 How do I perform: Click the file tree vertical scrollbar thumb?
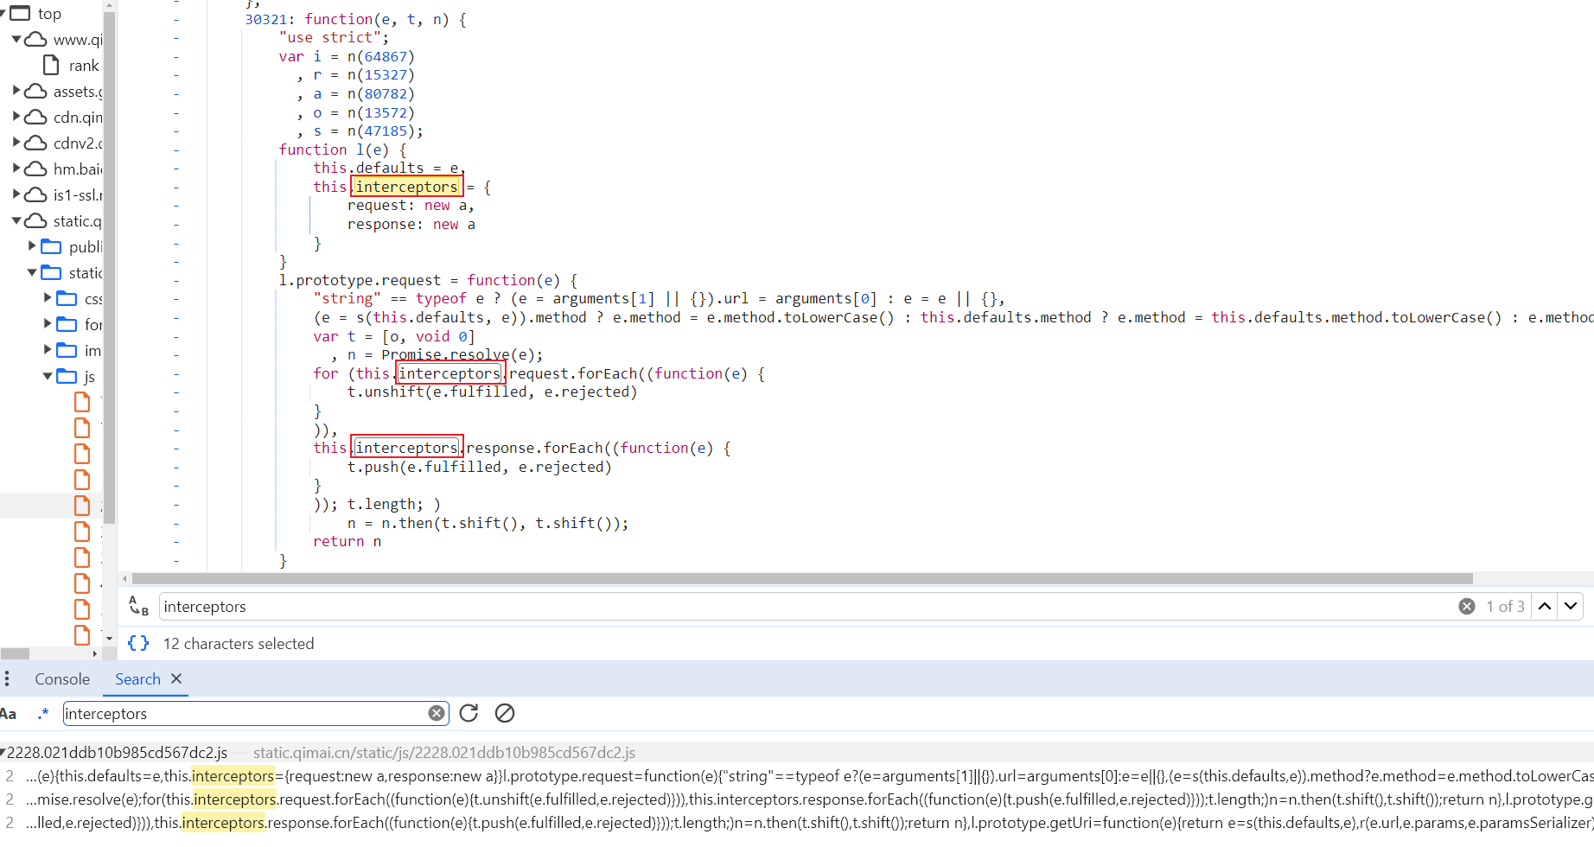(109, 268)
